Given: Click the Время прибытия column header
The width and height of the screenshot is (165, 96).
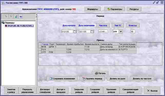Looking at the screenshot, I should pos(75,44).
